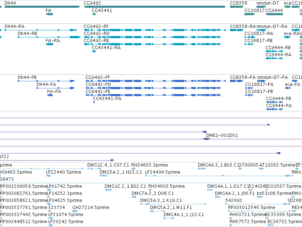Click the DMG4A.1_1.J13.C1 label
This screenshot has width=302, height=227.
point(184,215)
